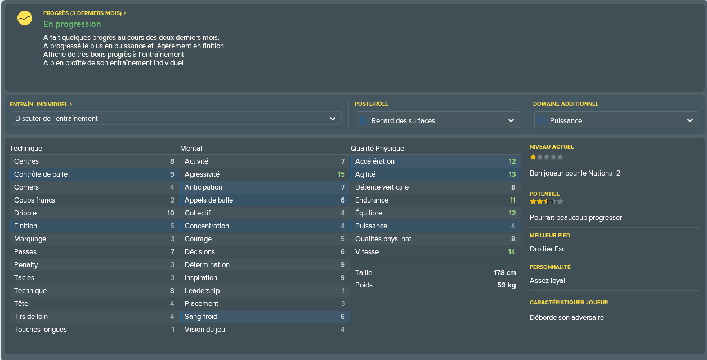Click the icon beside Puissance dropdown

coord(542,120)
